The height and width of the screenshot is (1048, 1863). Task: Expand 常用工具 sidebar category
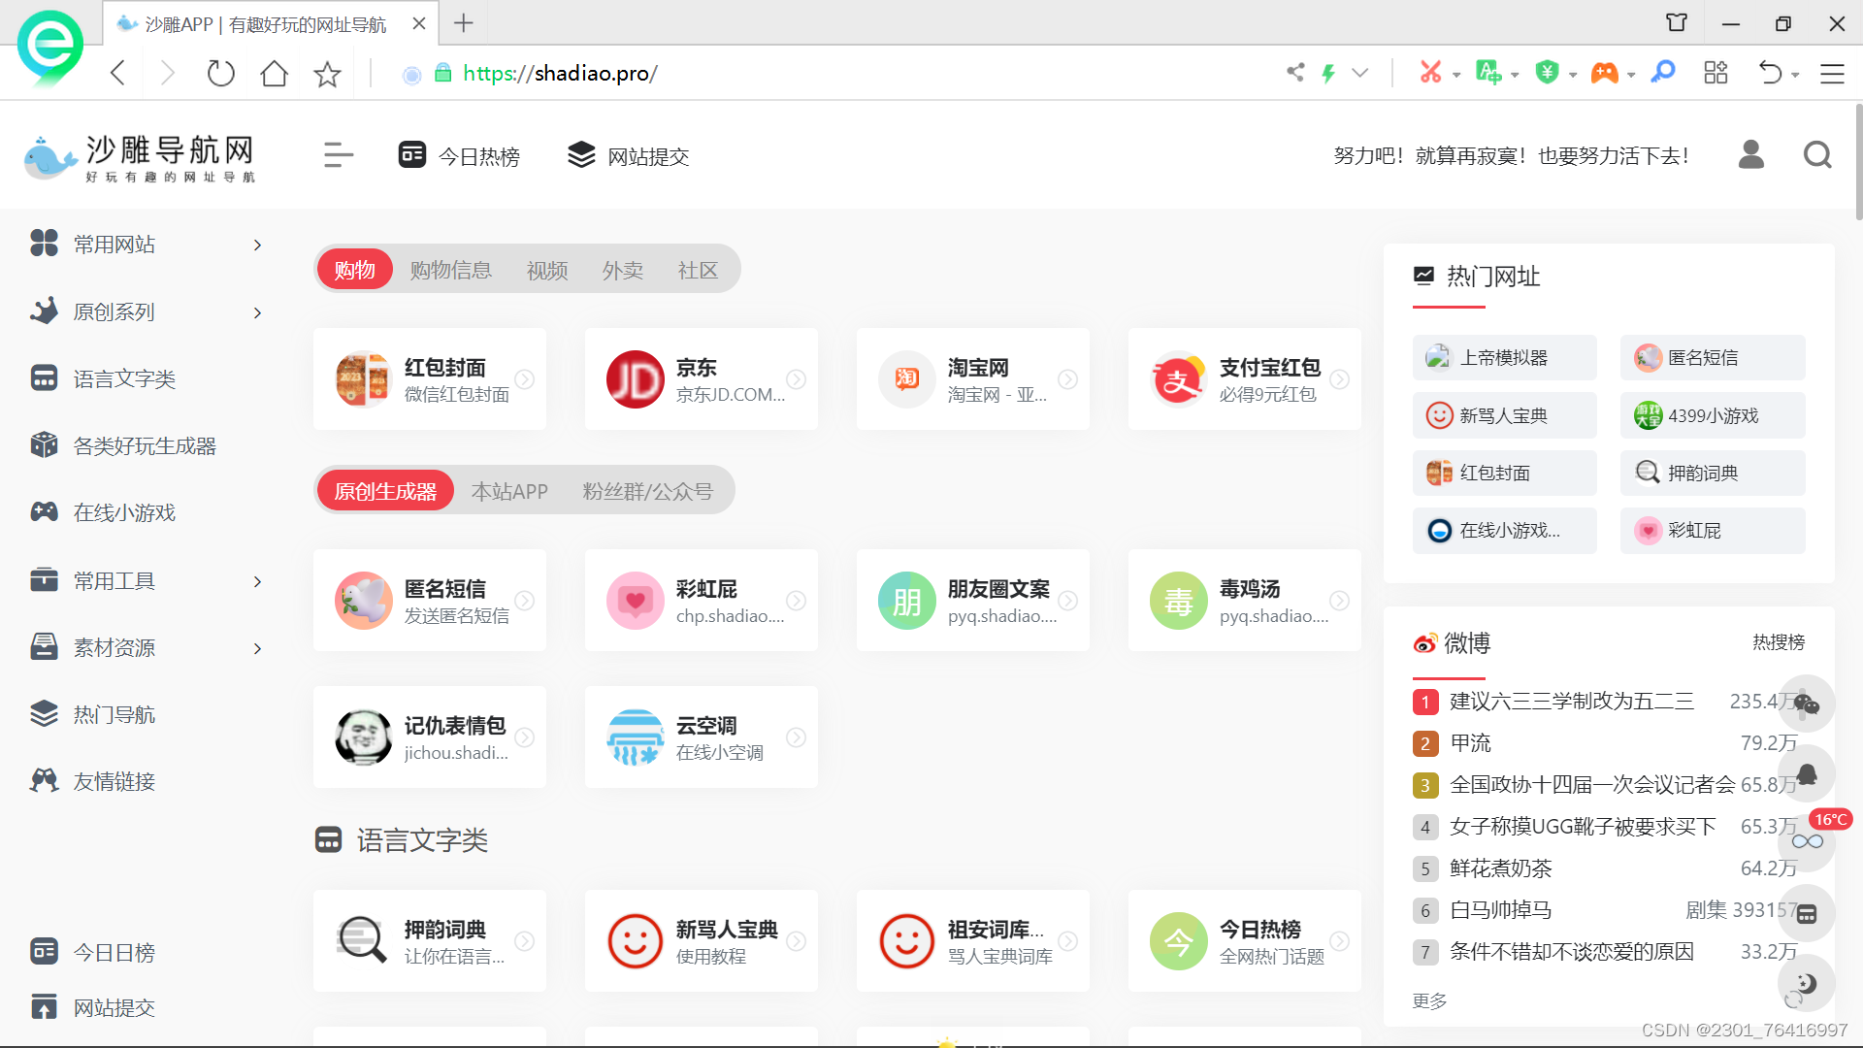pos(257,581)
